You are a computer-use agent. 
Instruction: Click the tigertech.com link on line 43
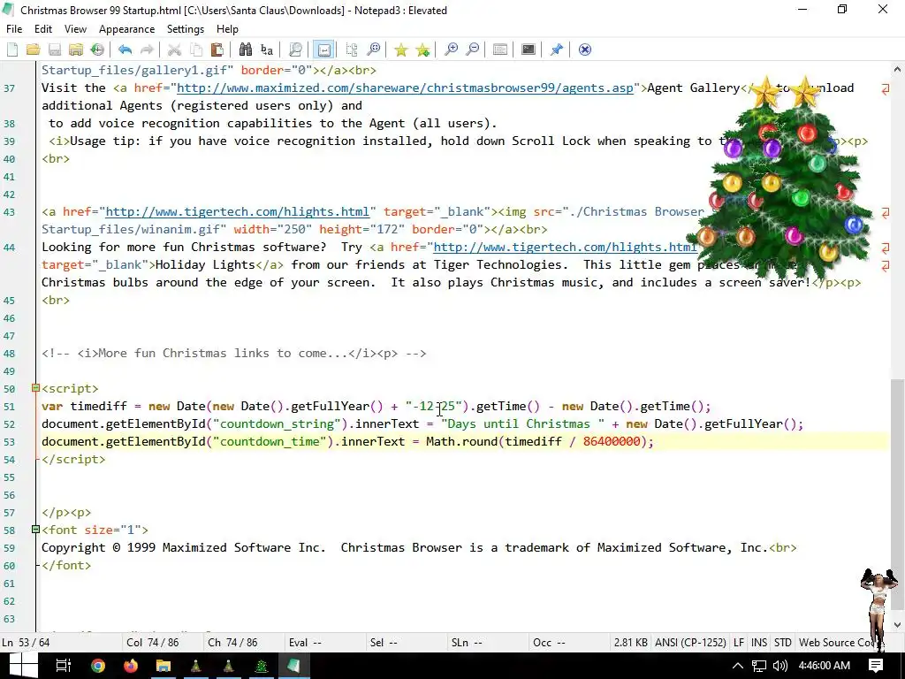pyautogui.click(x=237, y=211)
